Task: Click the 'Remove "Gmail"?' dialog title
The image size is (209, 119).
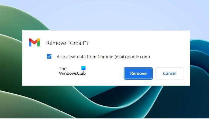Action: (x=67, y=43)
